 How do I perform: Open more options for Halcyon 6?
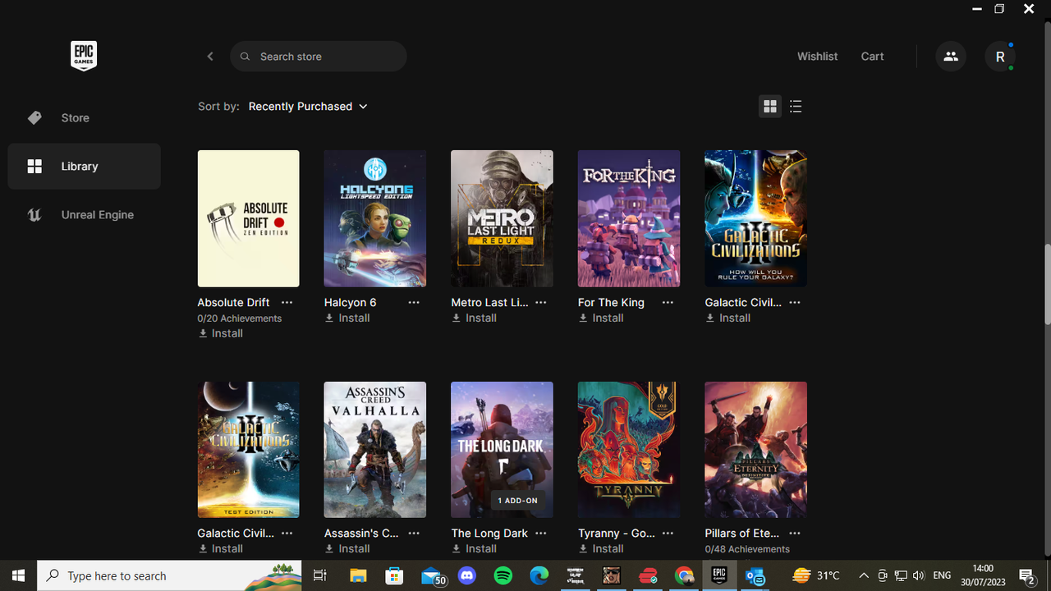tap(414, 303)
